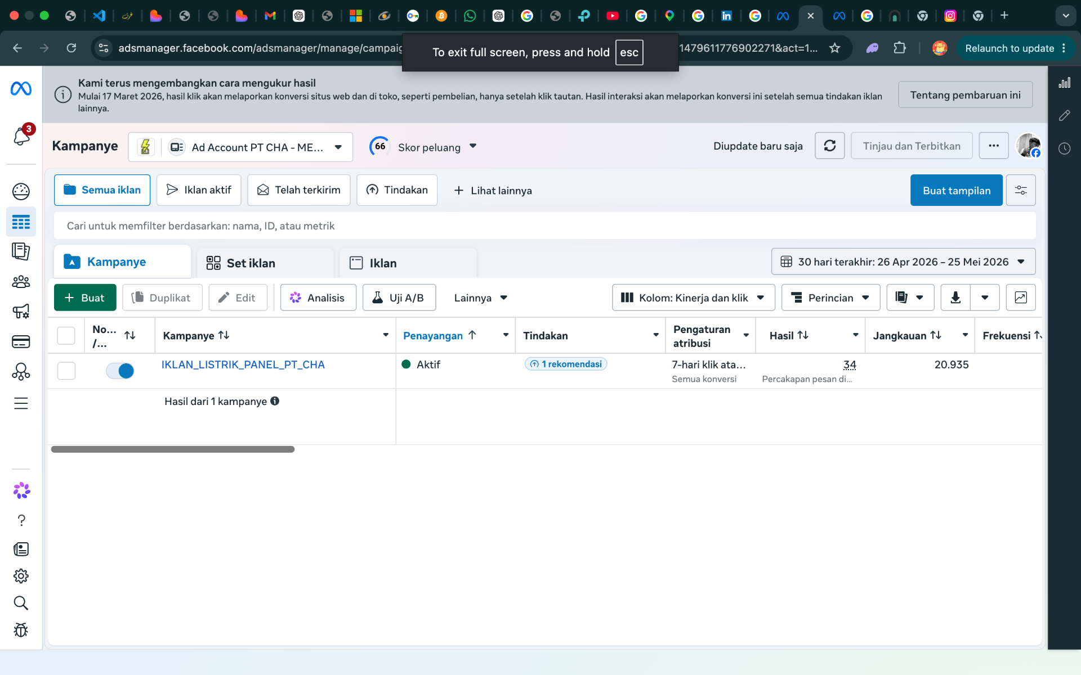
Task: Open the edit pencil icon on the right rail
Action: 1064,115
